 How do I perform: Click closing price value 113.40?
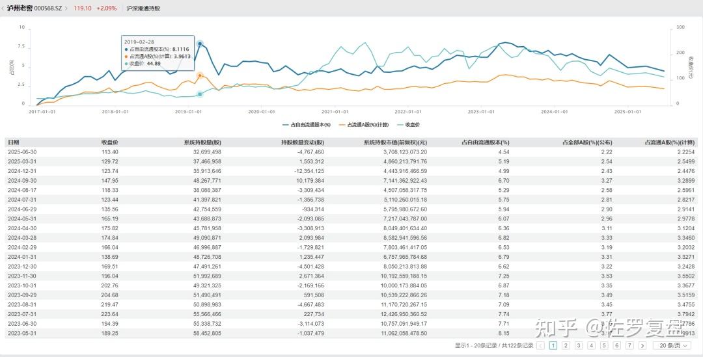[110, 152]
